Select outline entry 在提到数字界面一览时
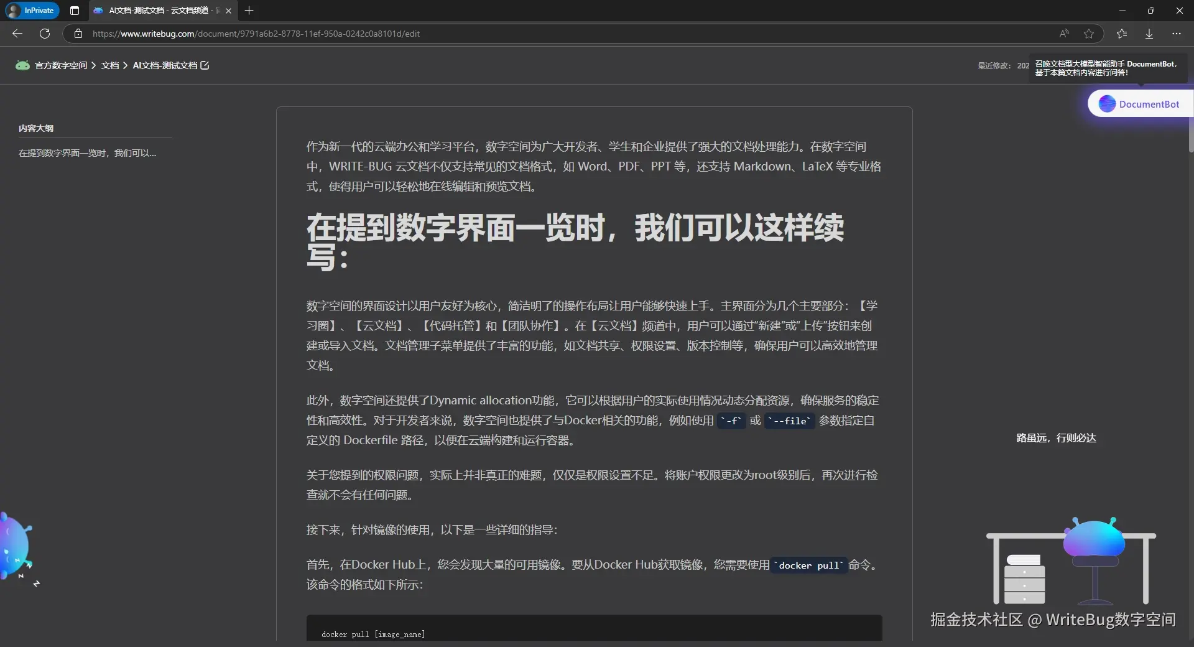The height and width of the screenshot is (647, 1194). pyautogui.click(x=87, y=153)
